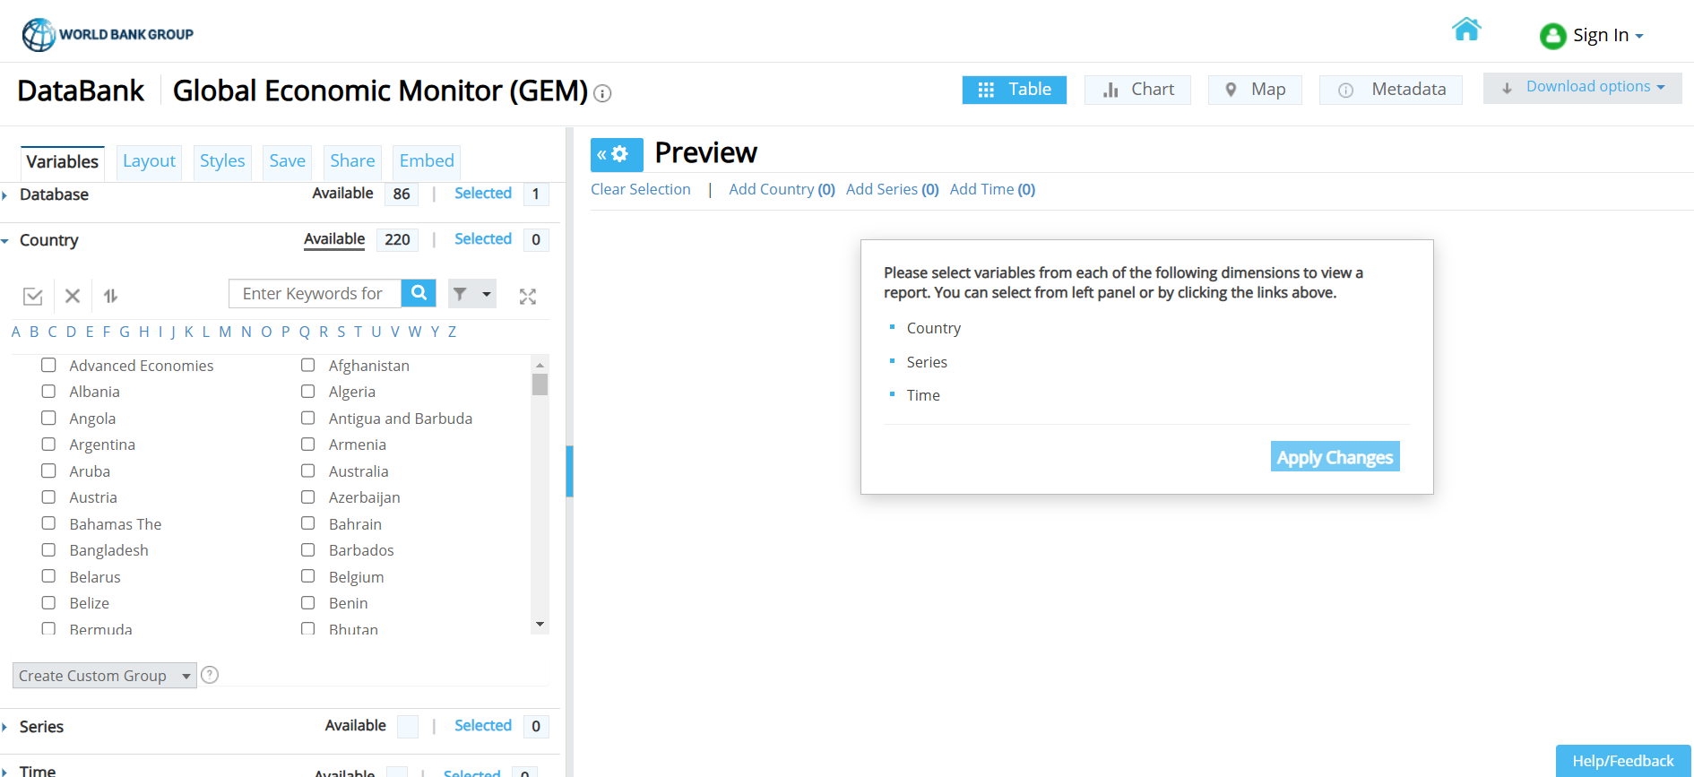
Task: Open the Sign In dropdown
Action: [1608, 36]
